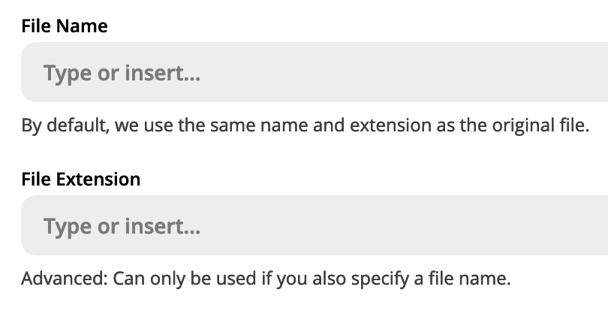The width and height of the screenshot is (608, 314).
Task: Click the File Name placeholder 'Type or insert...'
Action: coord(122,73)
